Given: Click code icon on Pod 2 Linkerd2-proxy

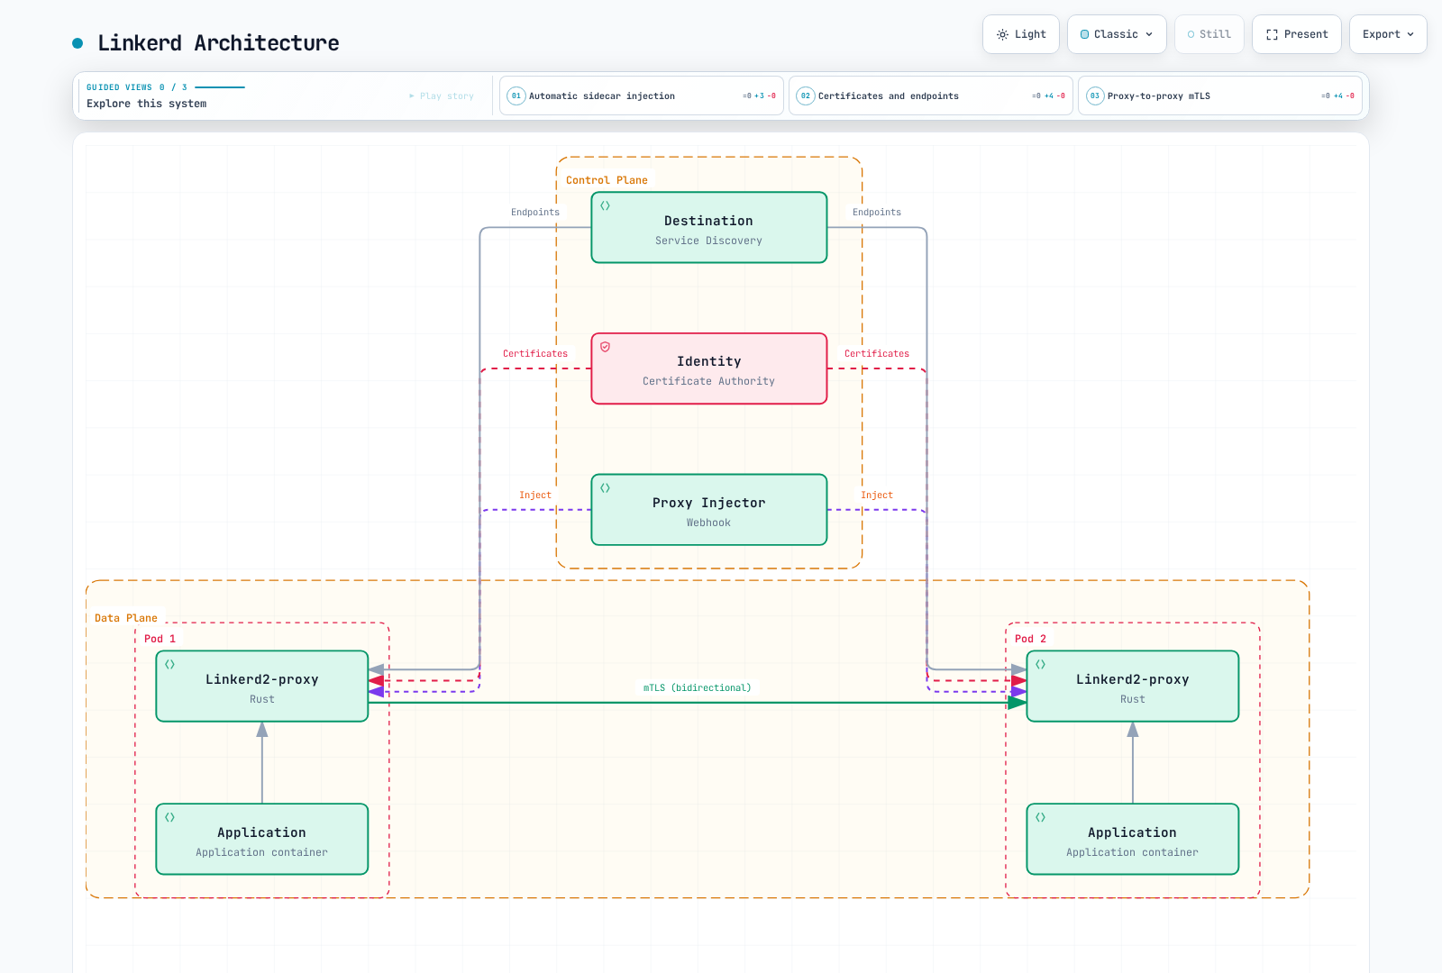Looking at the screenshot, I should [1040, 664].
